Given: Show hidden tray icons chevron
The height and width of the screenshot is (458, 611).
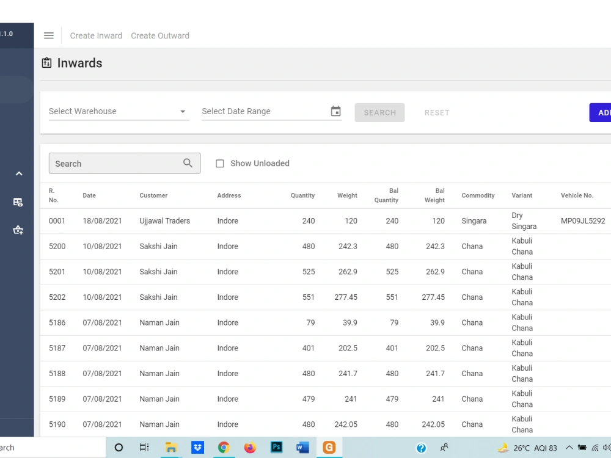Looking at the screenshot, I should tap(569, 448).
